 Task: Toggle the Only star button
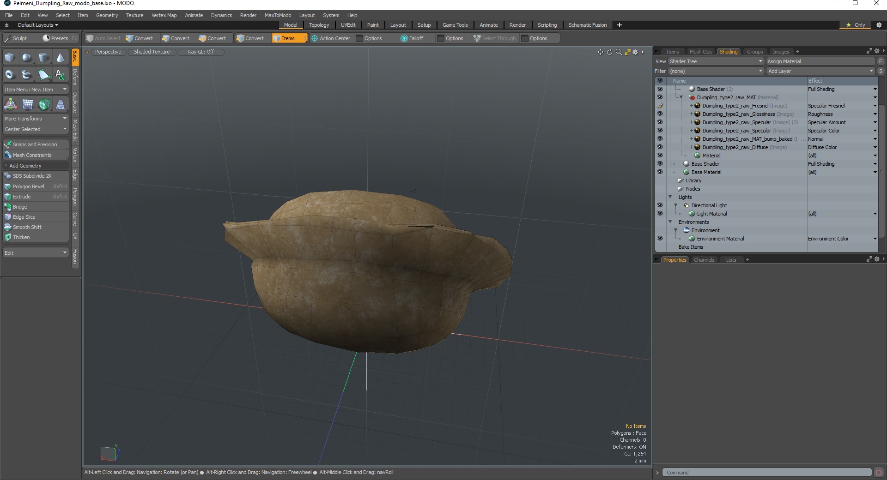855,25
